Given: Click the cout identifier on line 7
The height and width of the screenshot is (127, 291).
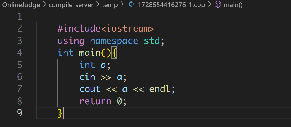Looking at the screenshot, I should [x=90, y=89].
